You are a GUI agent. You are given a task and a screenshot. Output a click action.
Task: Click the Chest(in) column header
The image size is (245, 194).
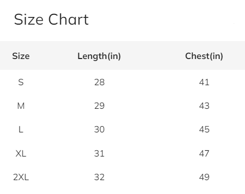coord(204,56)
